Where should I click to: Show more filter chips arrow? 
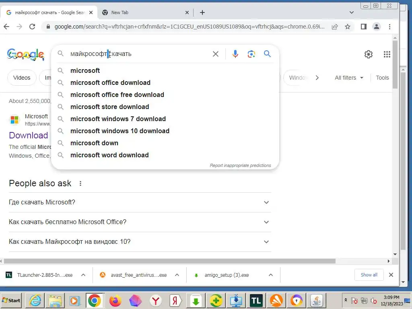coord(317,78)
